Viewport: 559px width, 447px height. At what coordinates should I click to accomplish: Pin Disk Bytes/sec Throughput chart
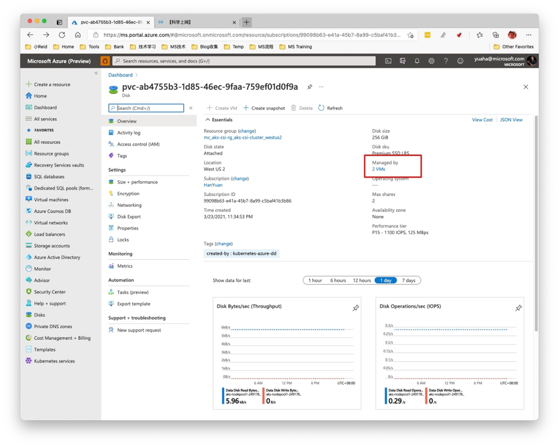click(x=356, y=308)
